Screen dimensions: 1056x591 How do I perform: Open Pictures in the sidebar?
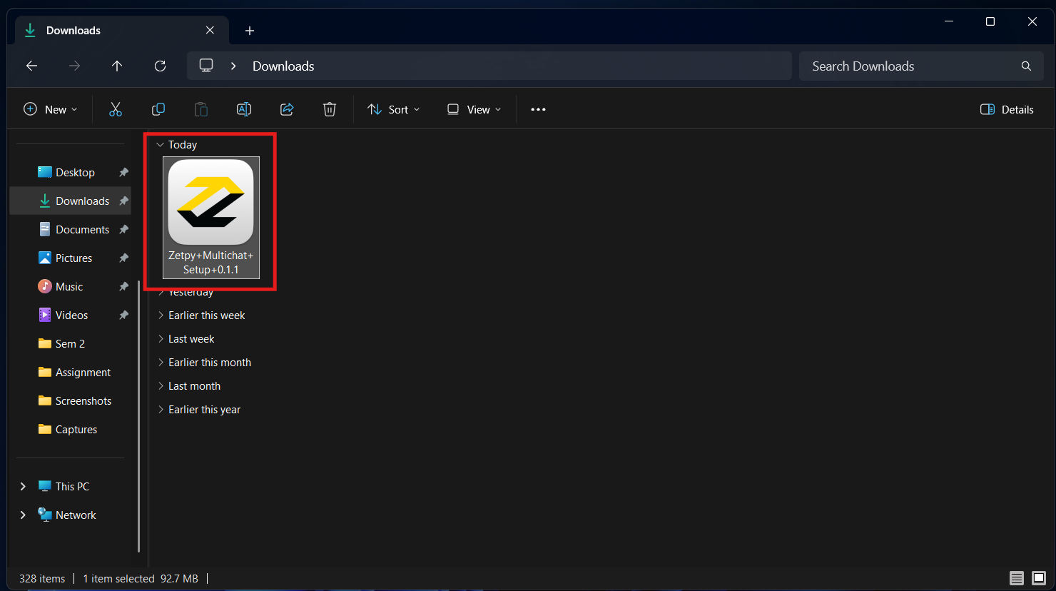pos(70,258)
